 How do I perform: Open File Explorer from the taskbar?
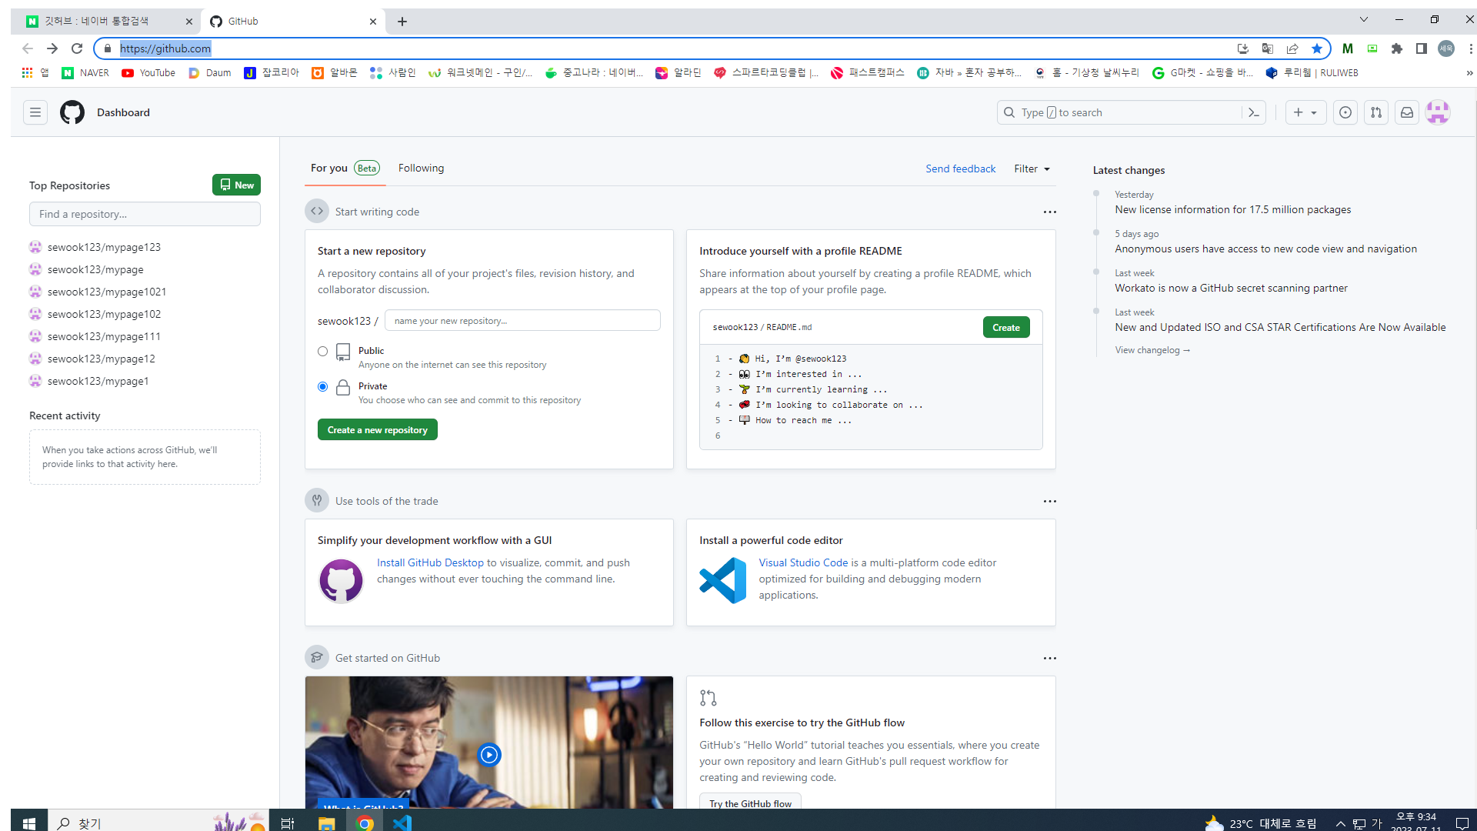coord(327,823)
